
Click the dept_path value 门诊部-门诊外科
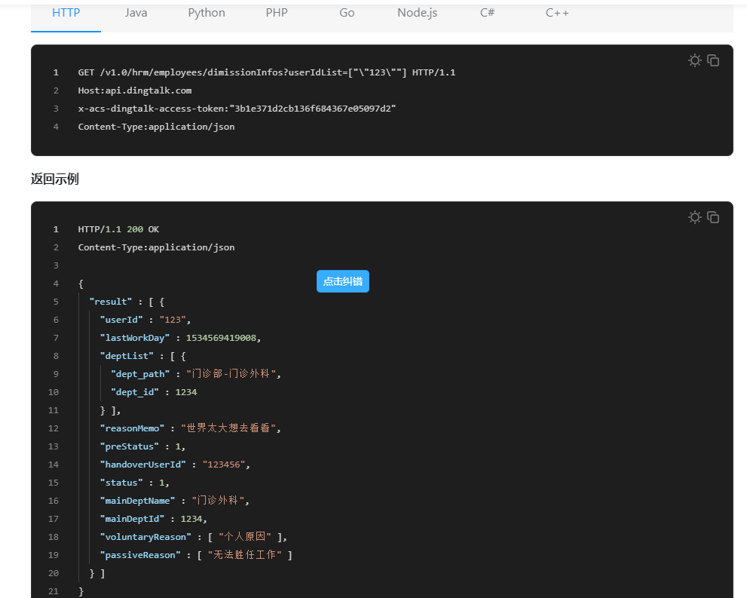(231, 374)
